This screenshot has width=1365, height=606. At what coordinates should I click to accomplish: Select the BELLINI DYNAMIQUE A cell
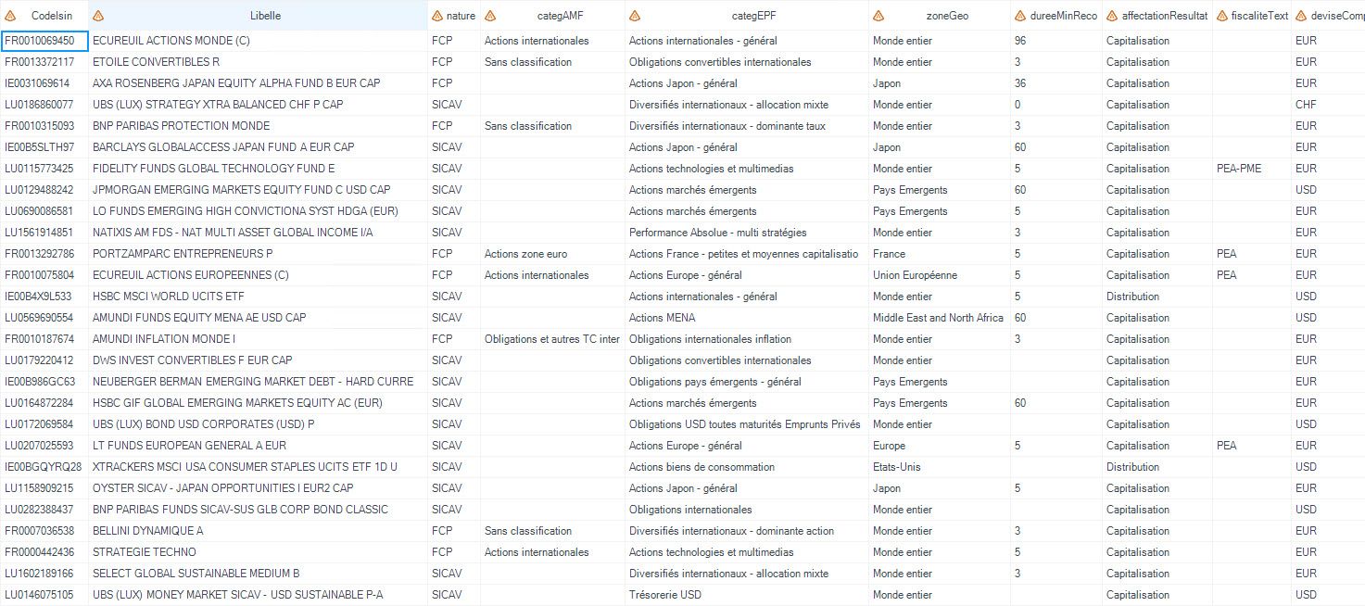click(259, 531)
